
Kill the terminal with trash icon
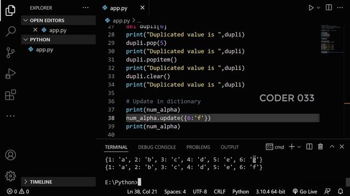[320, 146]
